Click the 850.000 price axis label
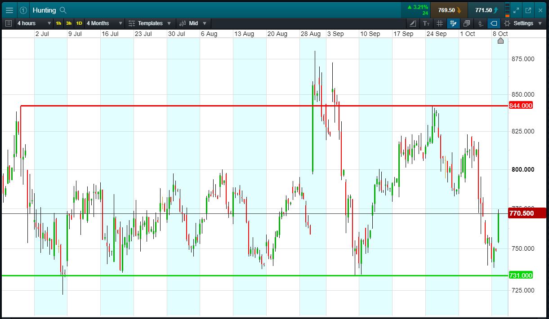The width and height of the screenshot is (549, 319). pos(522,94)
